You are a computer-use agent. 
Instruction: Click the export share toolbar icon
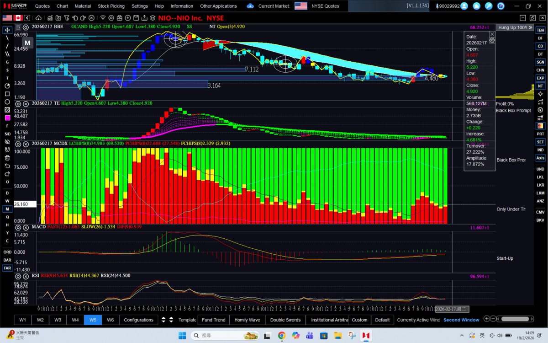[x=144, y=18]
